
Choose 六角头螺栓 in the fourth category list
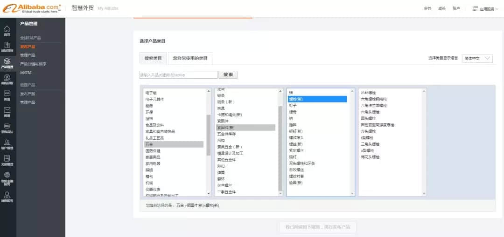tap(370, 112)
